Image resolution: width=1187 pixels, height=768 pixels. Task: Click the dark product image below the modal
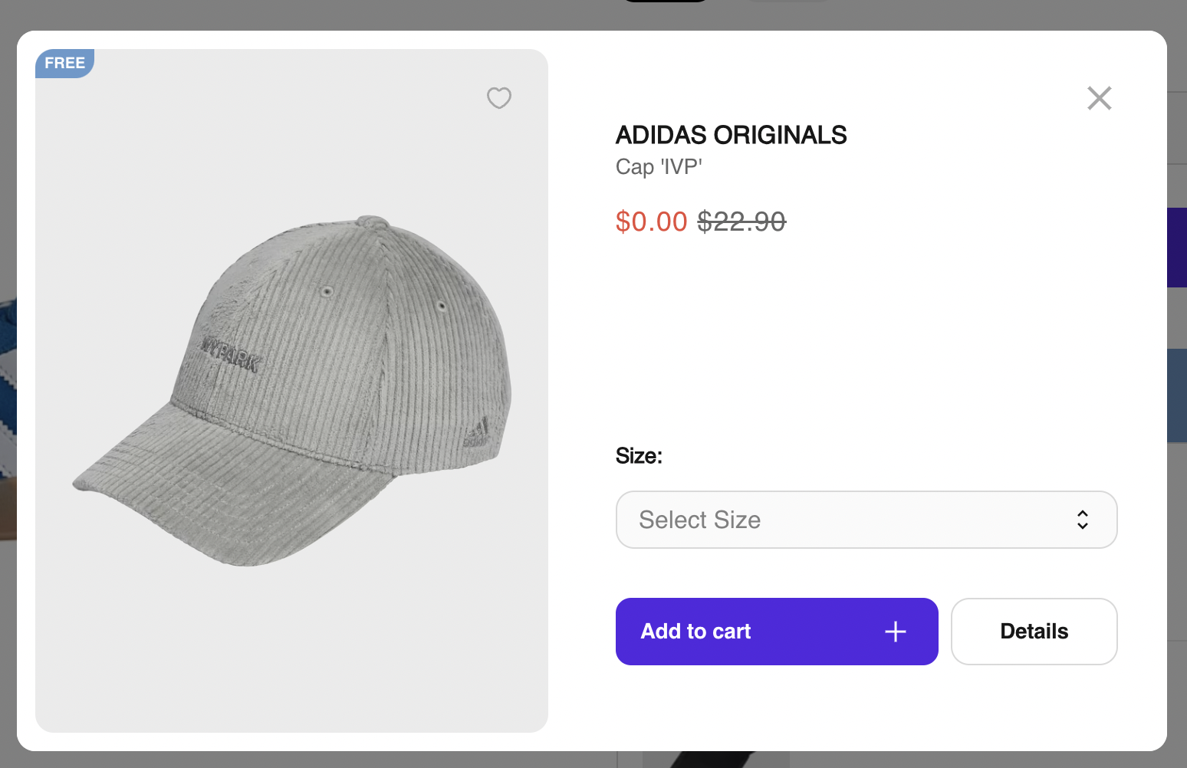tap(713, 760)
